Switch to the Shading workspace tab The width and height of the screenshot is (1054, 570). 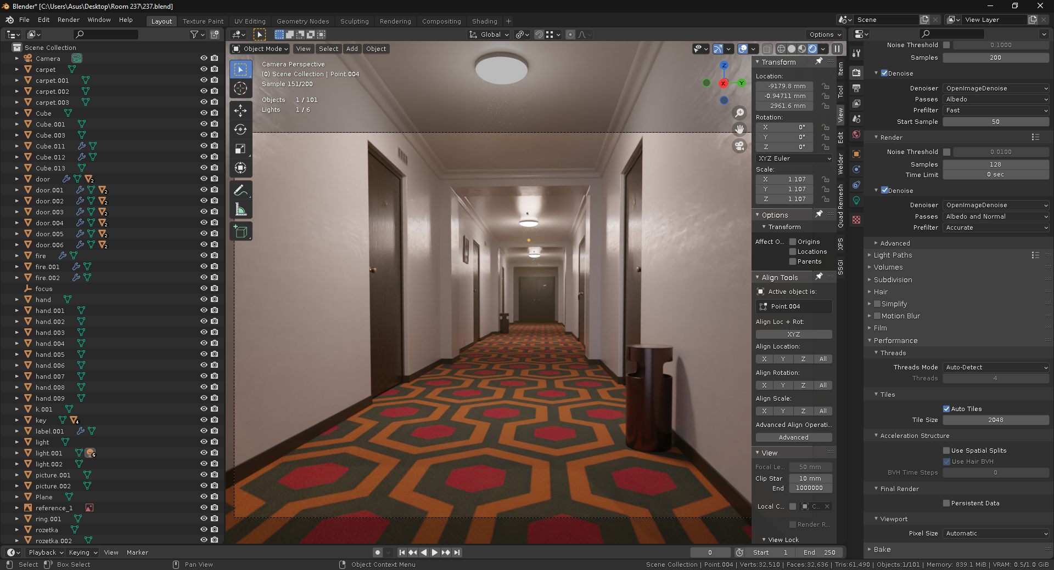point(484,21)
